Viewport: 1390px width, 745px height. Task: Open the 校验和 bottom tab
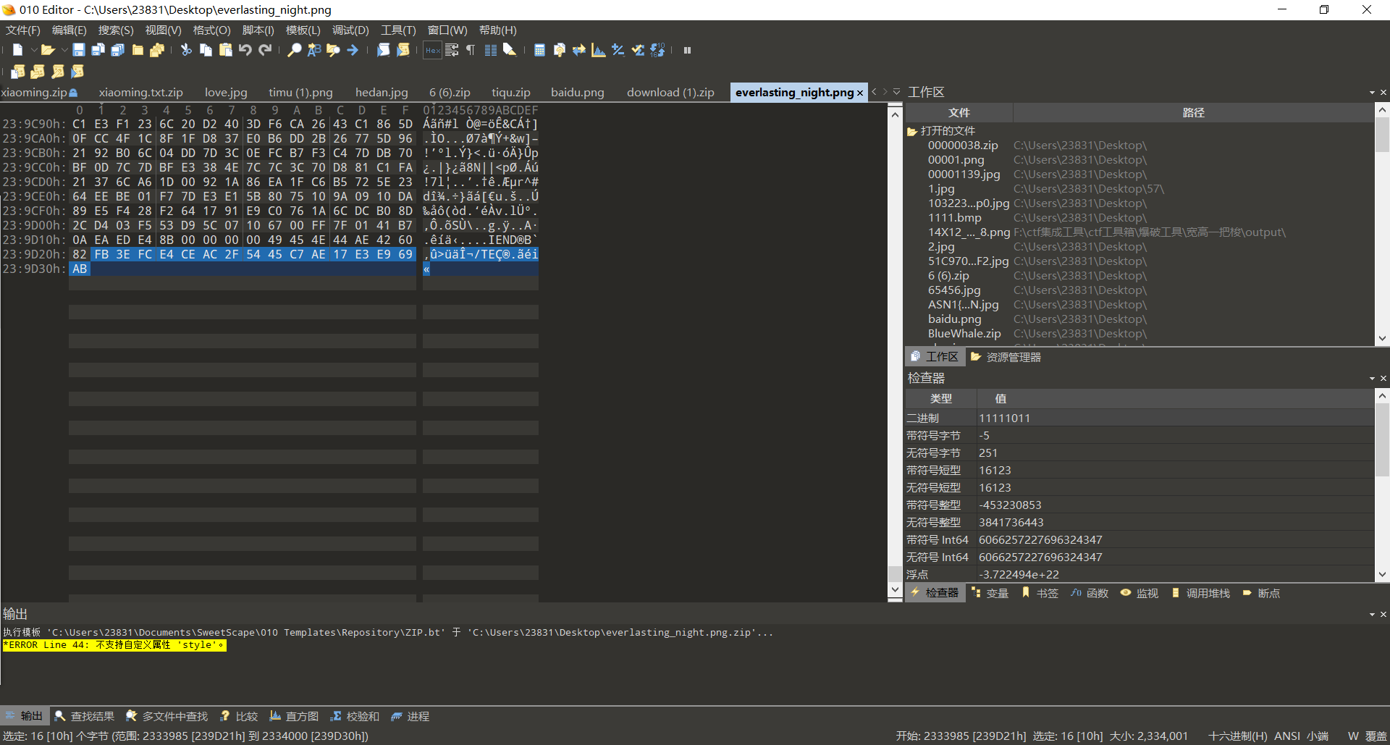(355, 716)
